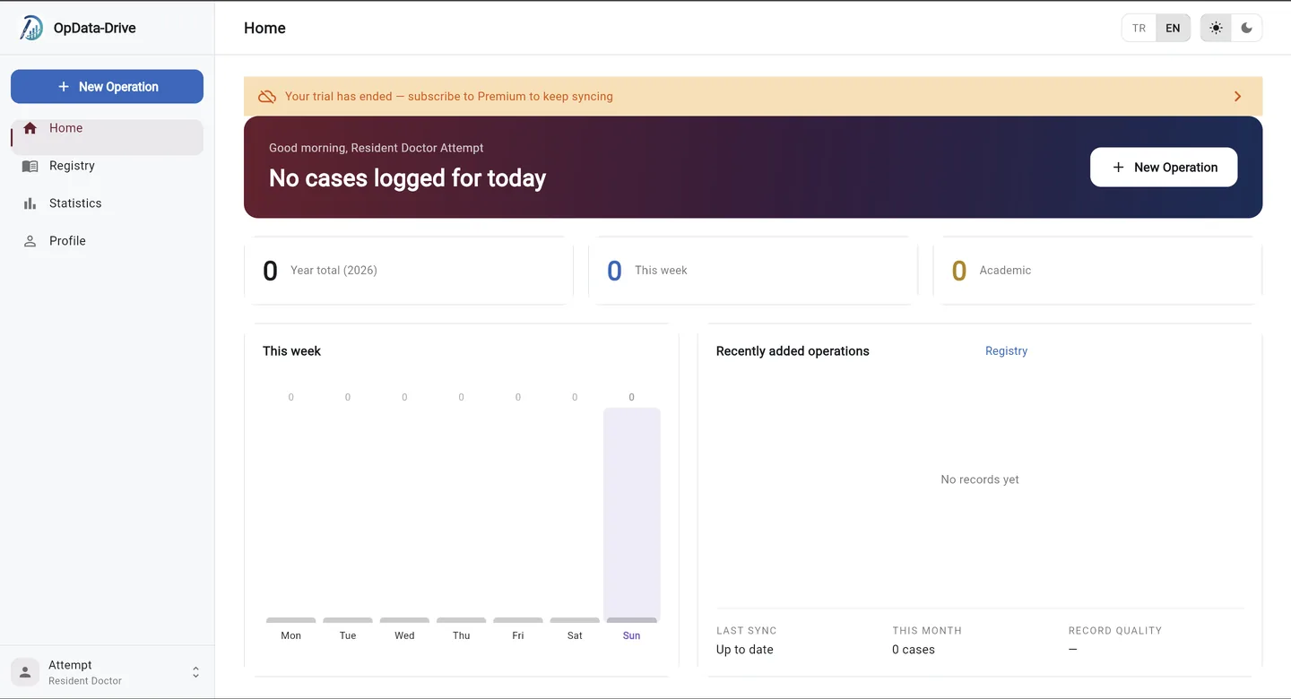Open the Academic stat card
The height and width of the screenshot is (699, 1291).
coord(1097,271)
